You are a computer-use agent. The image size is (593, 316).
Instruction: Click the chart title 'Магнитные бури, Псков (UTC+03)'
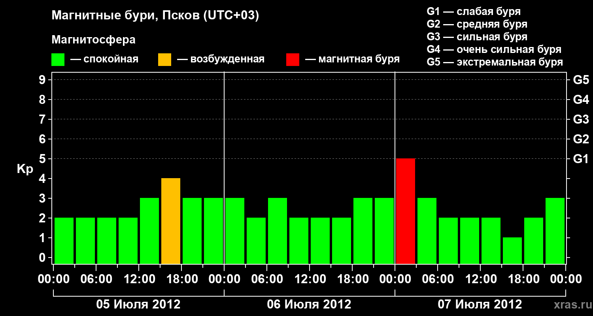155,16
